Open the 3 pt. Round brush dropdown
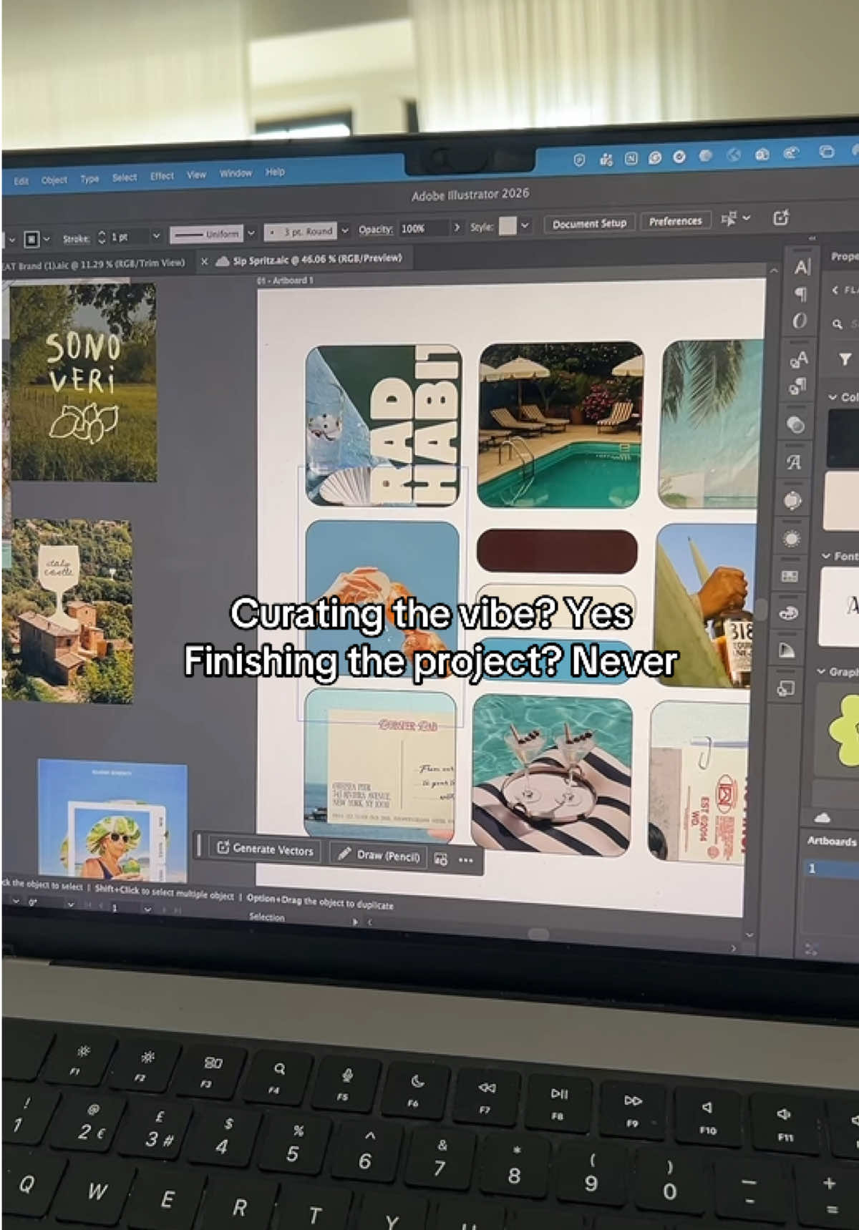The image size is (859, 1230). pyautogui.click(x=345, y=230)
